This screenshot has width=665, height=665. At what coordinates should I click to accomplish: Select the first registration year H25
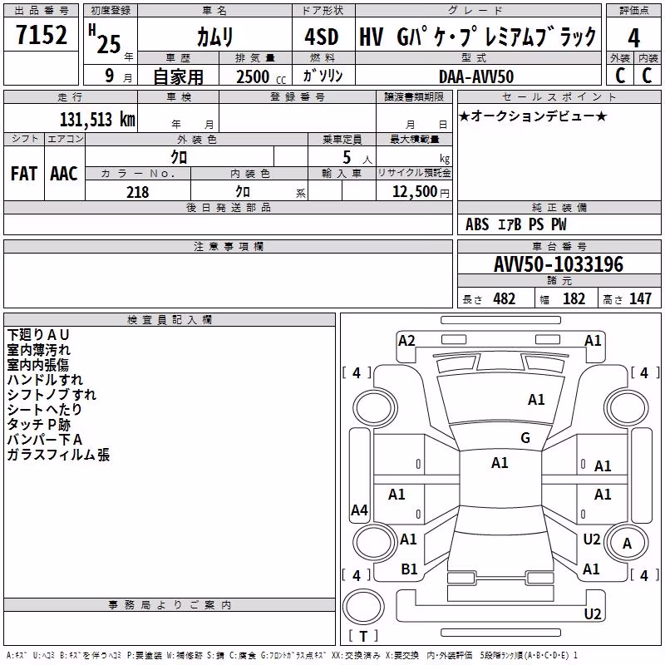click(105, 39)
